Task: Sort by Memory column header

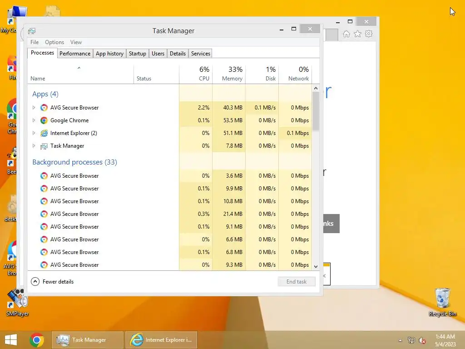Action: pos(229,74)
